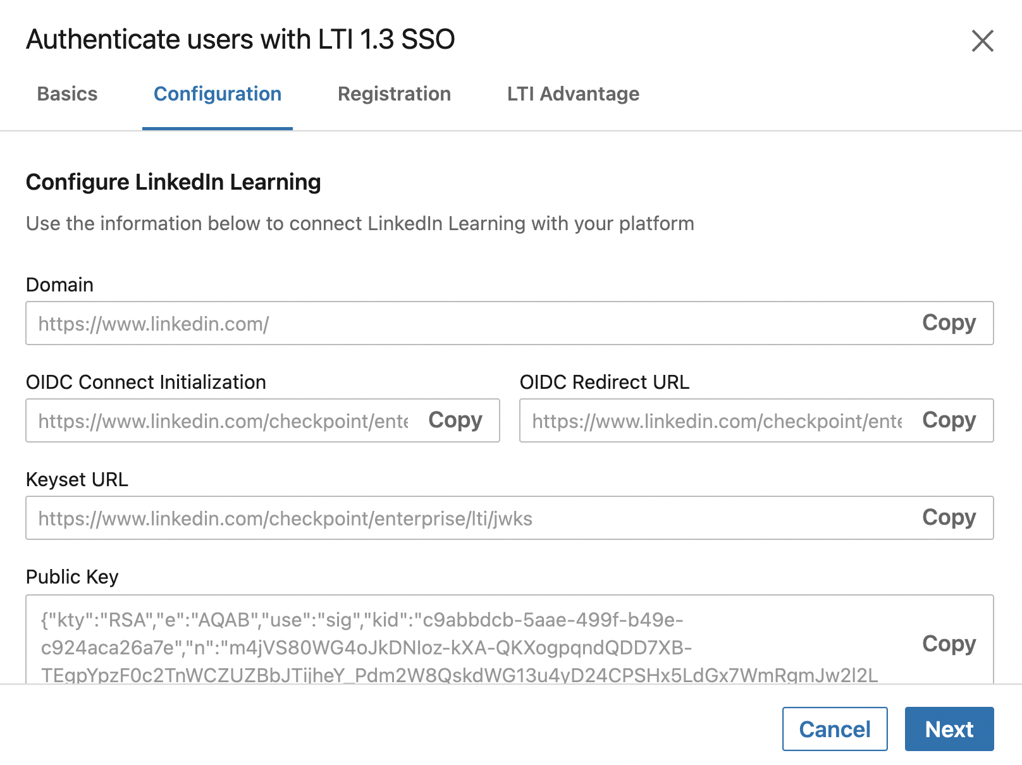Go to the Registration tab
Image resolution: width=1022 pixels, height=765 pixels.
(x=394, y=94)
